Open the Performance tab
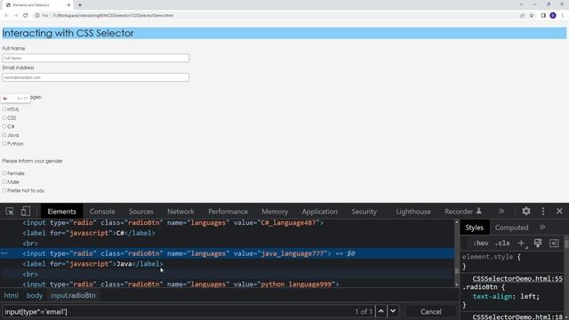The image size is (569, 320). click(228, 212)
